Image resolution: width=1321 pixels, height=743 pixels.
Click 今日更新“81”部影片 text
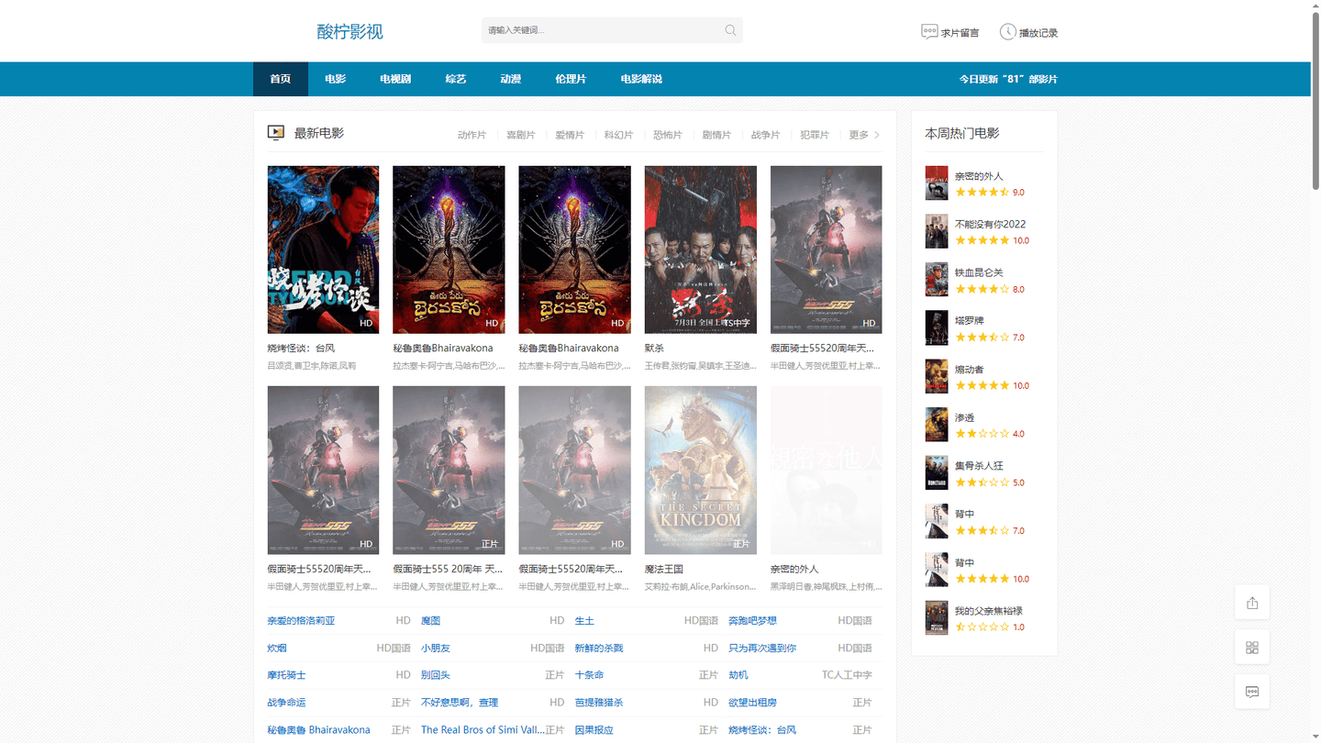coord(1008,79)
